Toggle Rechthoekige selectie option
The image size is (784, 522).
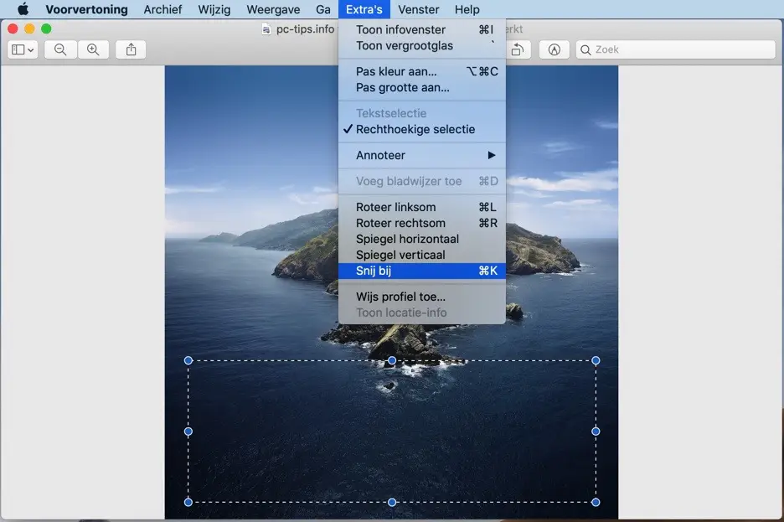[422, 129]
